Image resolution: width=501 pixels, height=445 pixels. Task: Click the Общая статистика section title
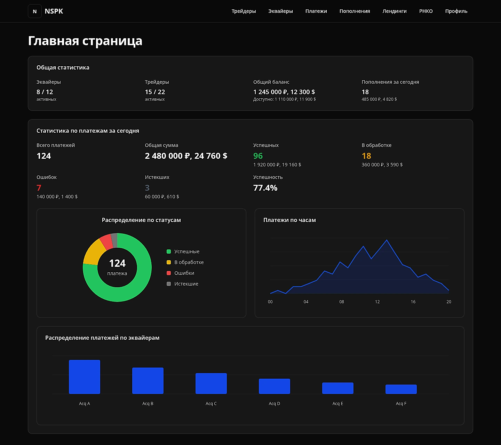coord(63,67)
